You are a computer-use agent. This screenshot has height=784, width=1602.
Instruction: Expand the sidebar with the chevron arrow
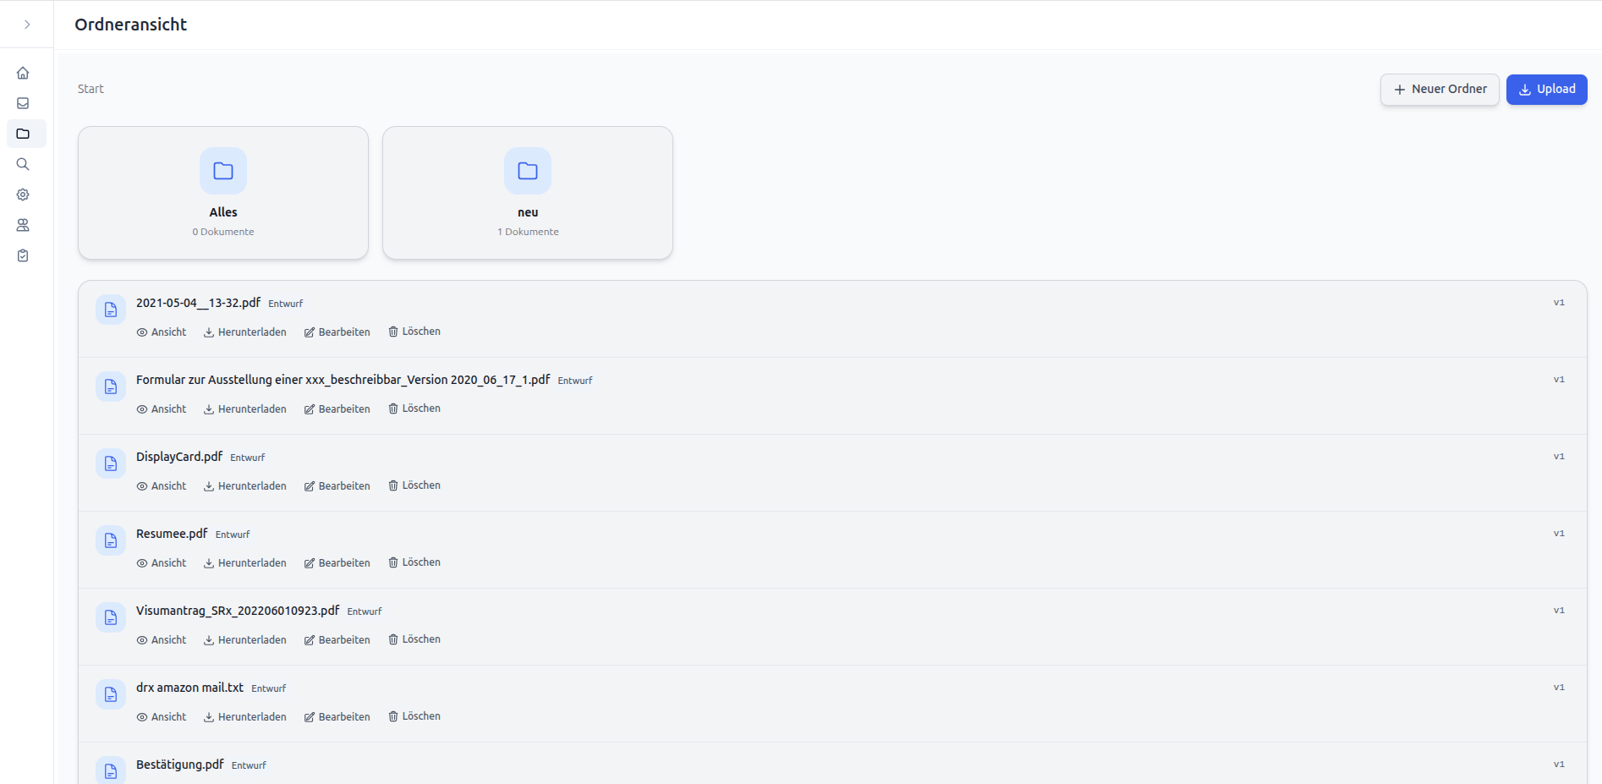pos(27,25)
